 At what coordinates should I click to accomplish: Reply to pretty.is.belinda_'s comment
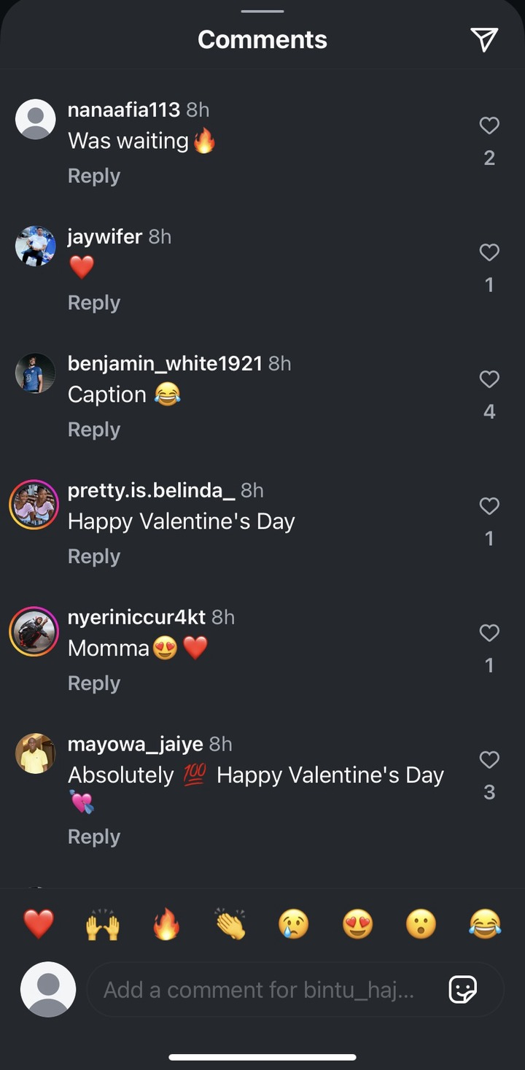94,557
